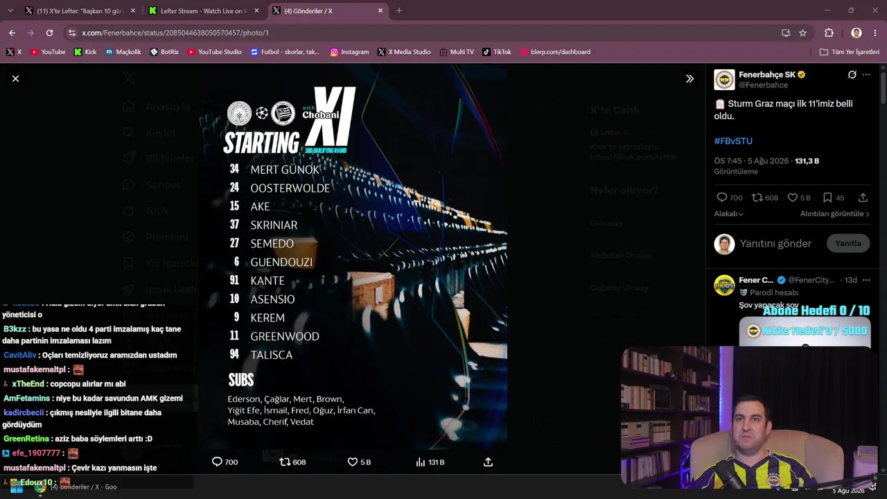Viewport: 887px width, 499px height.
Task: Open the @FenerCity handle in the reply
Action: (x=811, y=280)
